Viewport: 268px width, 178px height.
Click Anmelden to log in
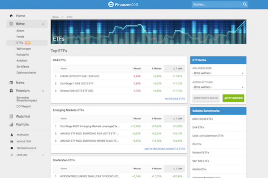click(23, 135)
